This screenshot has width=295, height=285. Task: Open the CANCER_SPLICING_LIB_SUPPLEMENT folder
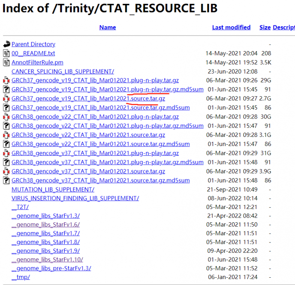coord(63,71)
